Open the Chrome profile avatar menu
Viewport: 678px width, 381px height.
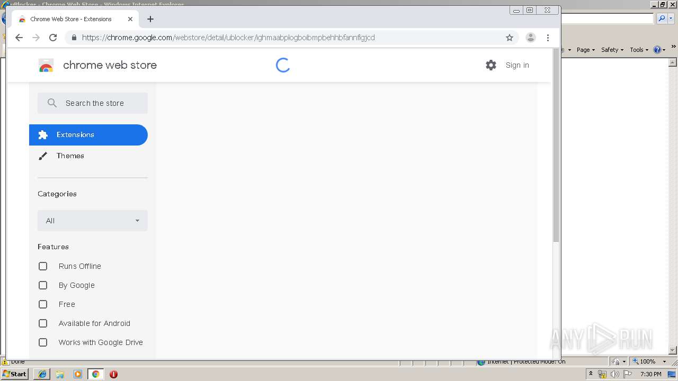tap(530, 38)
